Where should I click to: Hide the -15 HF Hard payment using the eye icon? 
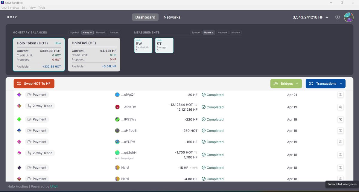click(x=340, y=167)
